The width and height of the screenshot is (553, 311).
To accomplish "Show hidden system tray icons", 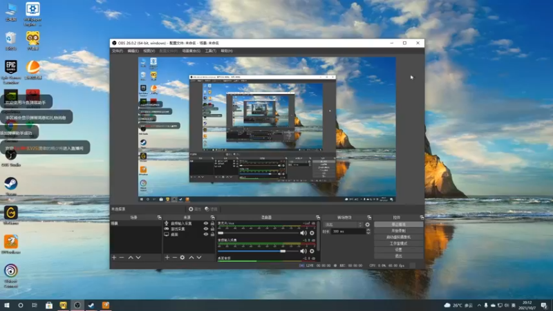I will point(479,305).
